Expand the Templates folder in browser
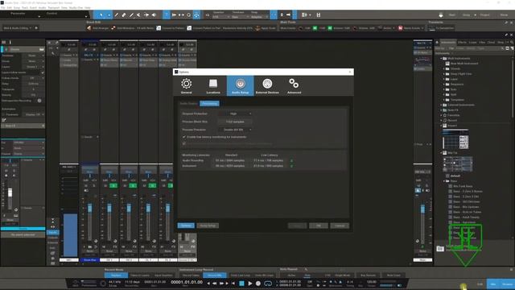This screenshot has height=290, width=515. [444, 100]
